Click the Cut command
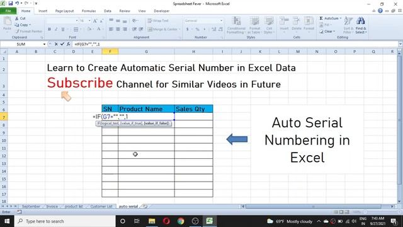 click(20, 18)
